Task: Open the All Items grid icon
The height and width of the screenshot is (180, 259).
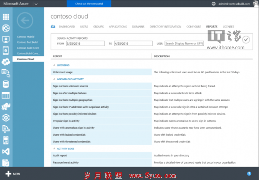Action: (x=6, y=17)
